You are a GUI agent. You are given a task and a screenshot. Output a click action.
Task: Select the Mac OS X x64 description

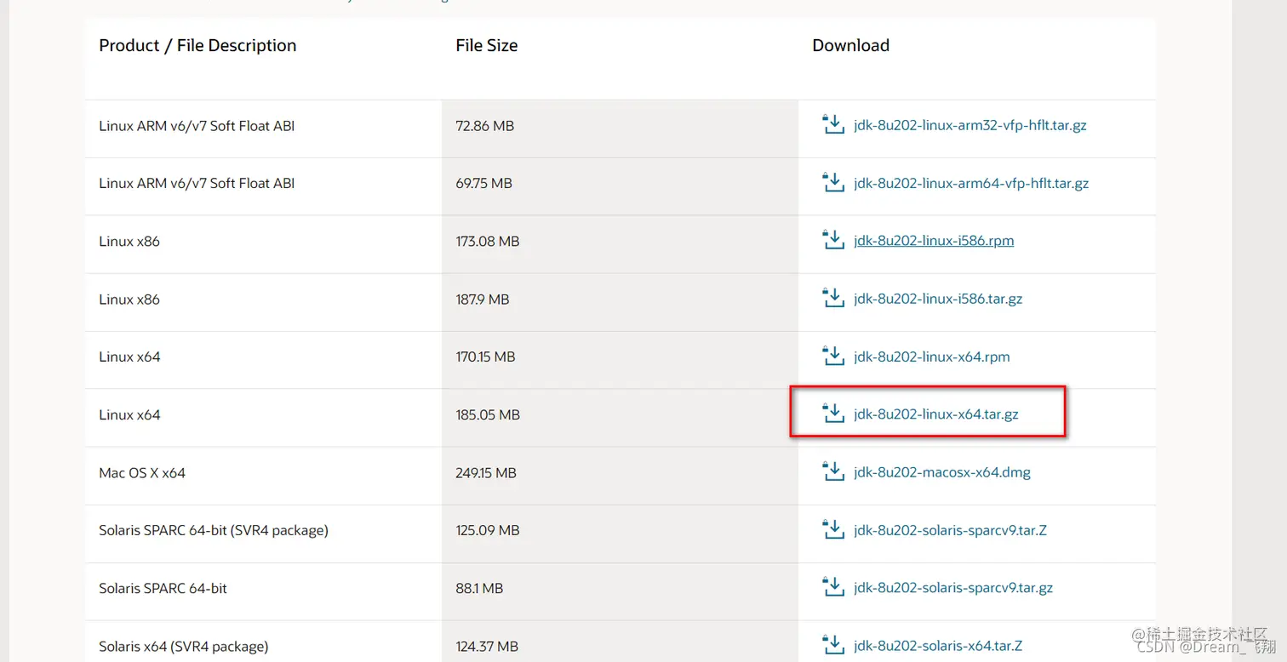click(142, 473)
